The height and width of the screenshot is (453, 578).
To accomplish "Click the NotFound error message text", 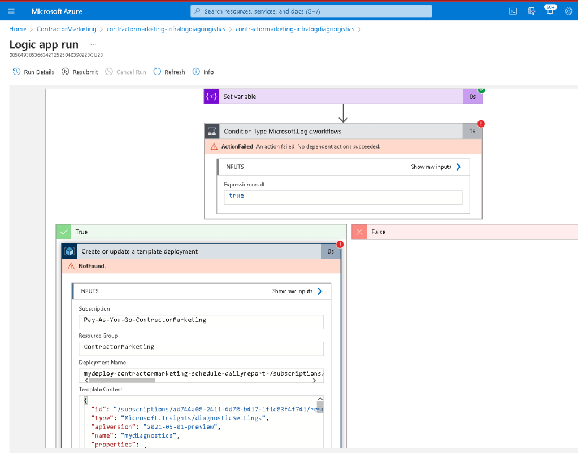I will (92, 266).
